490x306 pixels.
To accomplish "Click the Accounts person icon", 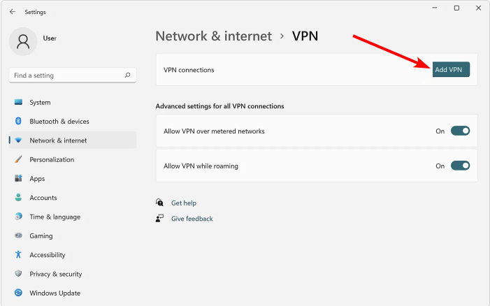I will click(x=18, y=198).
